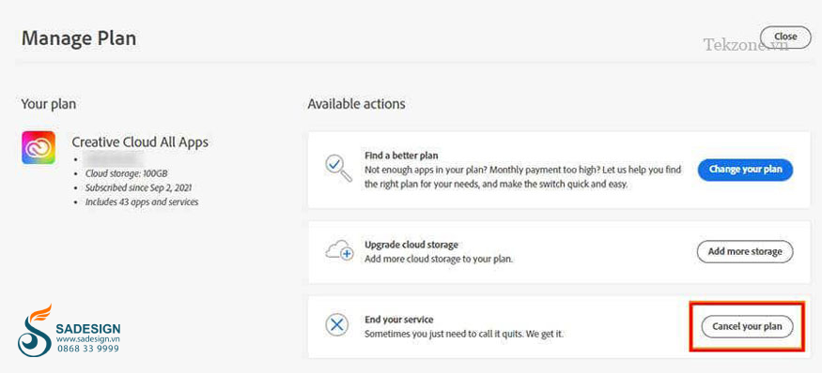Click the Sometimes you just need to call it quits text
Viewport: 822px width, 373px height.
(464, 334)
